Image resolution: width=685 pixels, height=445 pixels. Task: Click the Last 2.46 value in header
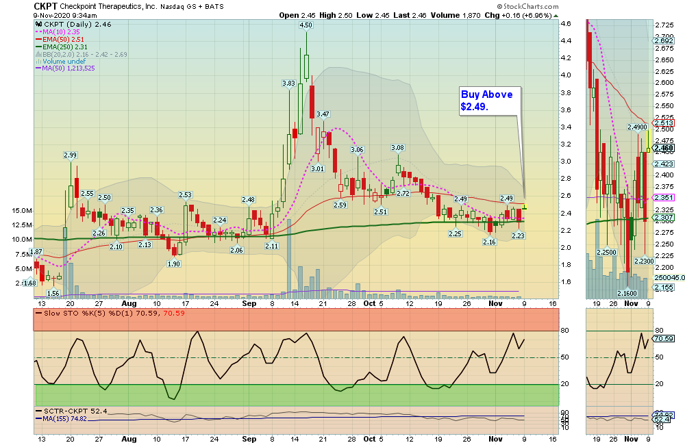tap(410, 15)
